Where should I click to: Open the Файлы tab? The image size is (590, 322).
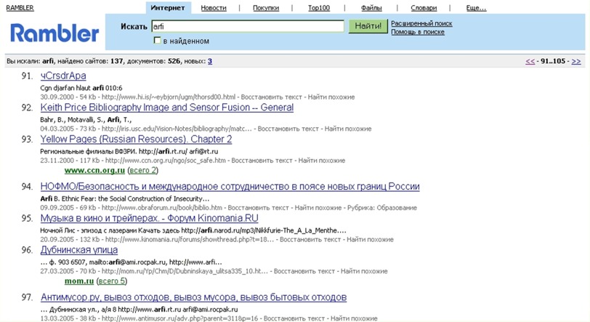pyautogui.click(x=371, y=8)
